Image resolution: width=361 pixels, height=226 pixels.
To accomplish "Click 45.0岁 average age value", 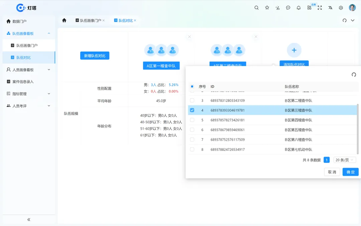I will pos(161,101).
